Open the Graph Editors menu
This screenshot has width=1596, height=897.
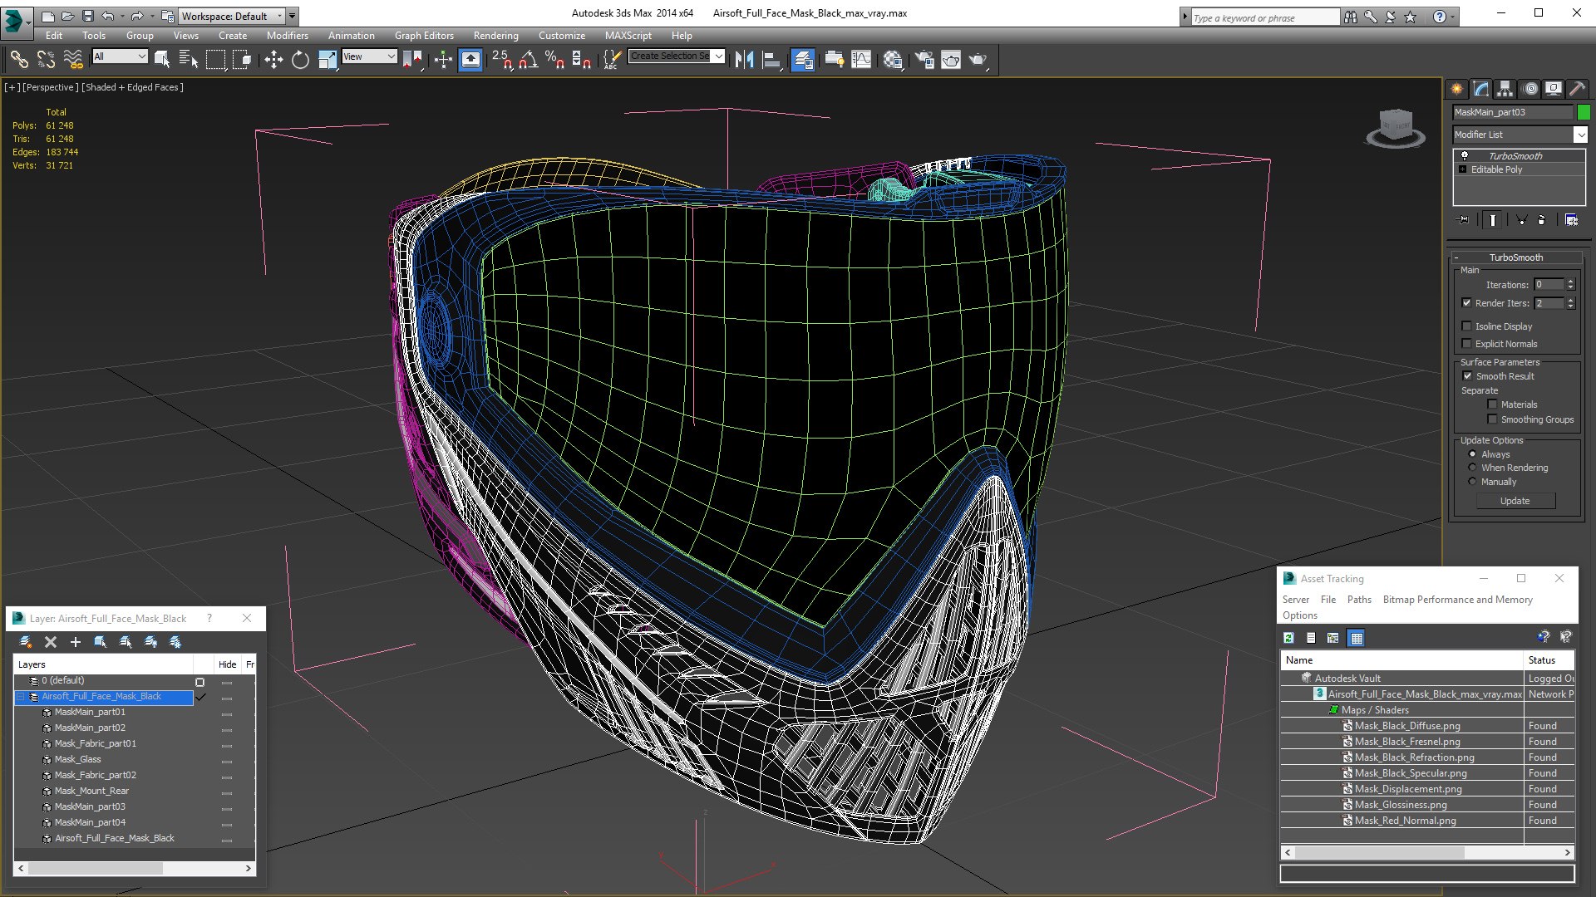pyautogui.click(x=424, y=36)
